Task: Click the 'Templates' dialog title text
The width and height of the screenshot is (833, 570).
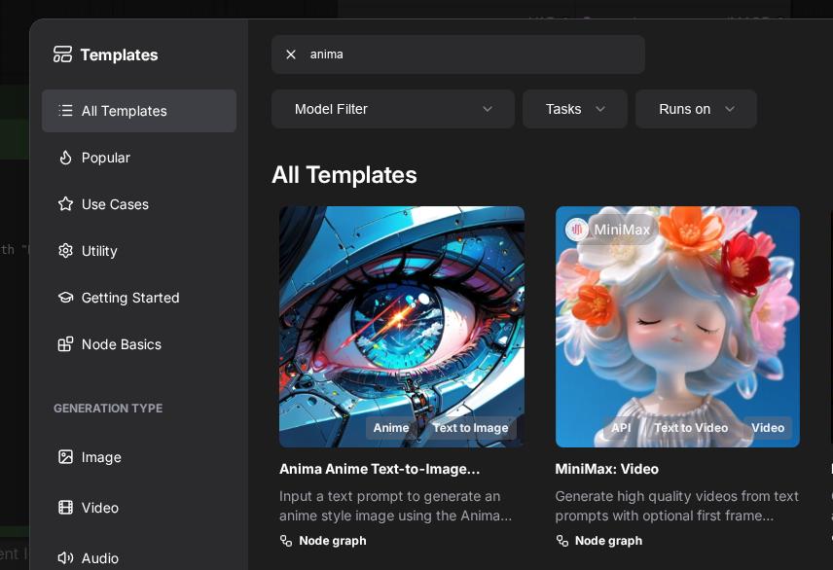Action: point(119,54)
